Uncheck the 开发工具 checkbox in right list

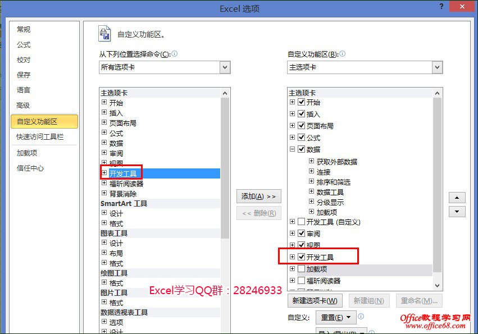(x=302, y=257)
